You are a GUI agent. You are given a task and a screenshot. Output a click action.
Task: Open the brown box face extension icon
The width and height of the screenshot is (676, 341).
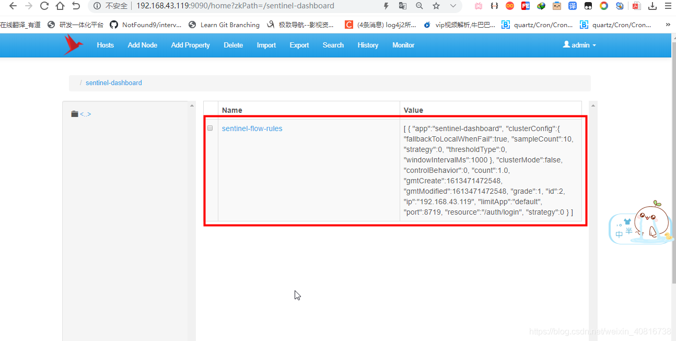click(557, 6)
